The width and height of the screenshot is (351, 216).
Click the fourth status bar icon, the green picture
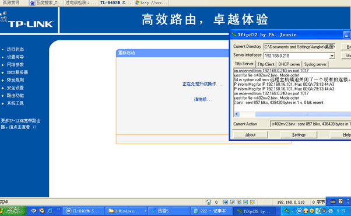(245, 202)
